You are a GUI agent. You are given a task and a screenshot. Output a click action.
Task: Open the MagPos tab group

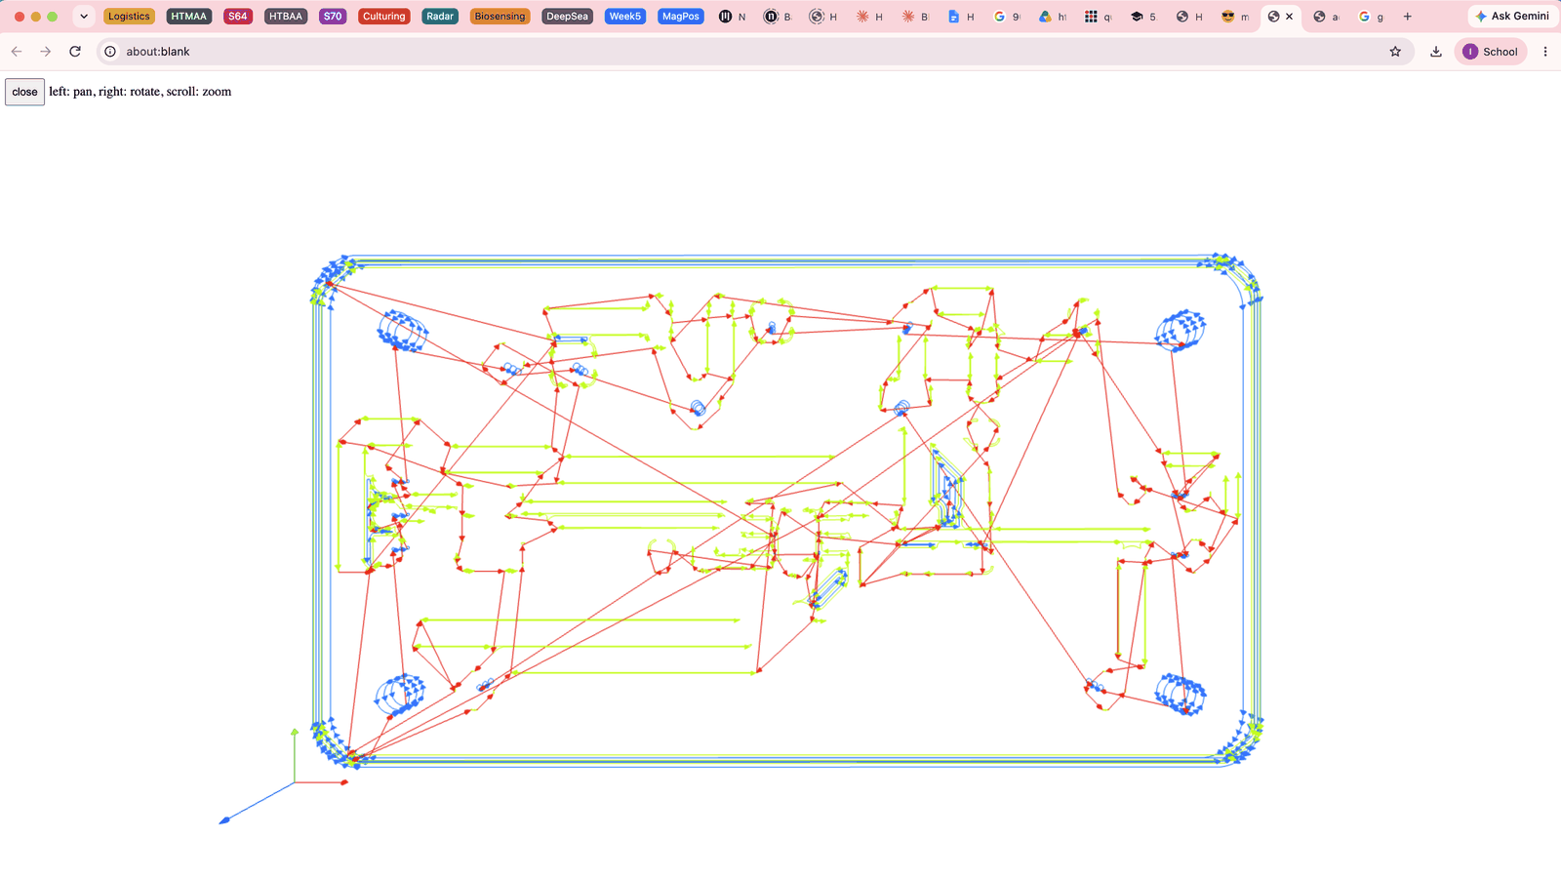pyautogui.click(x=681, y=17)
